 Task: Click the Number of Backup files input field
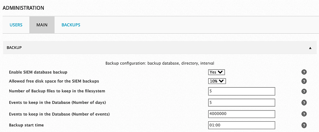(242, 91)
